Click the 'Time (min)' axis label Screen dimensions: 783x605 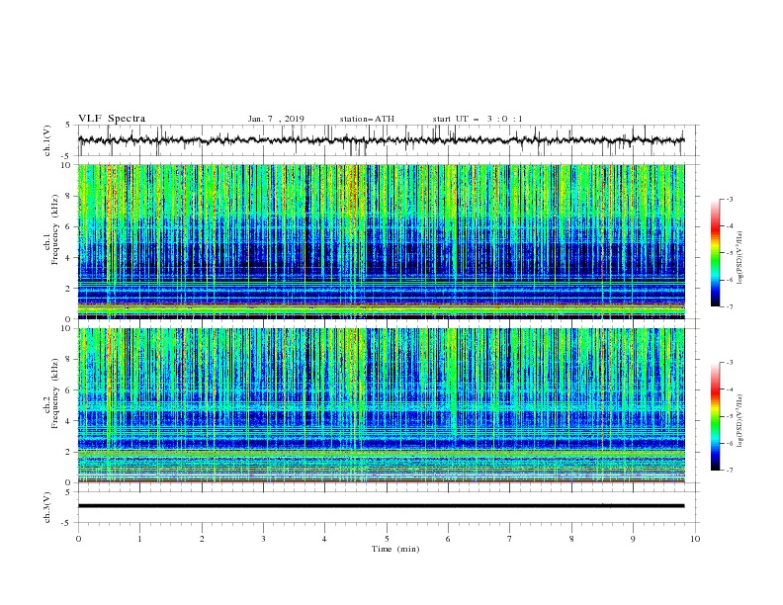395,549
